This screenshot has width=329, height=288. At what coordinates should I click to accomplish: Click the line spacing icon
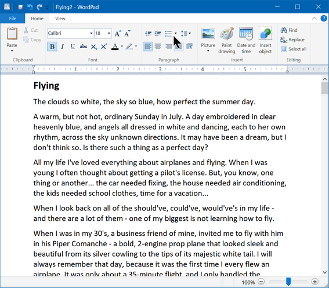(184, 34)
